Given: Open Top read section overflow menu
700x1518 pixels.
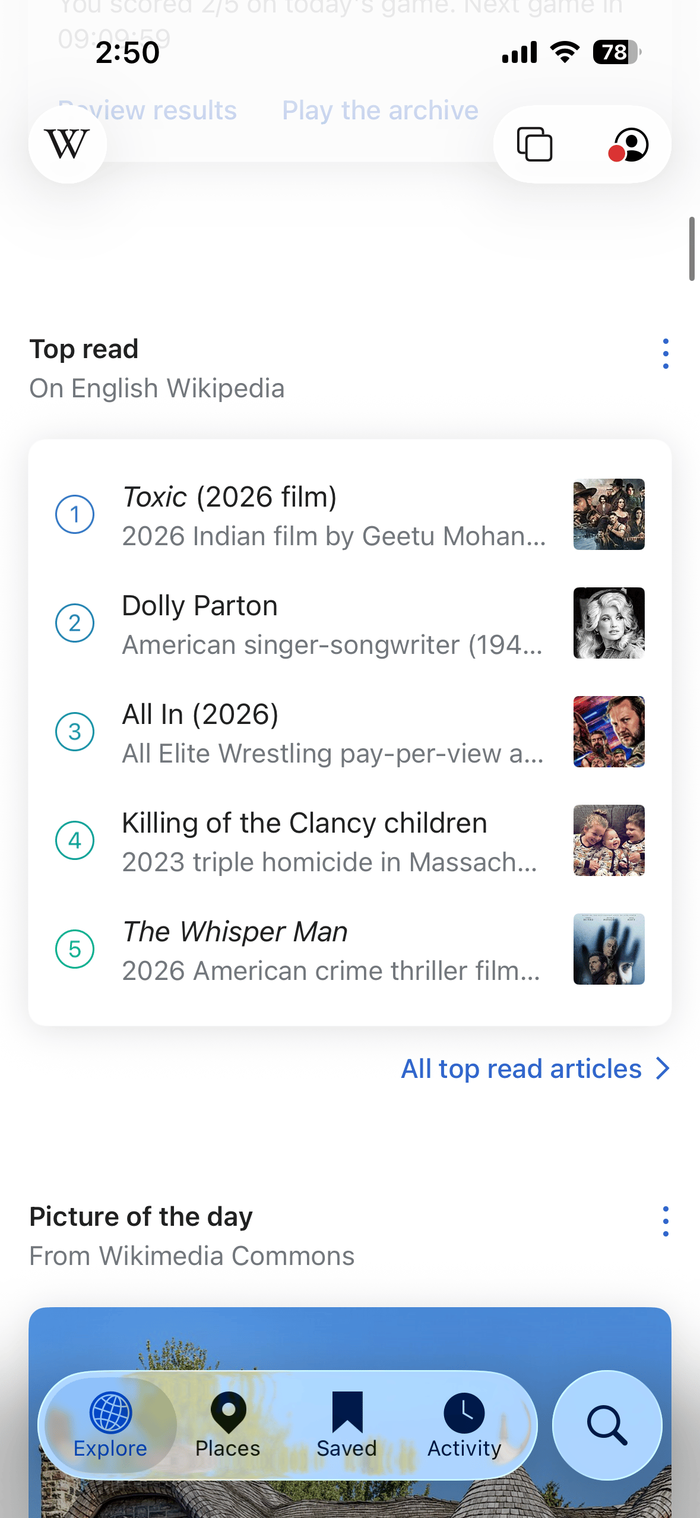Looking at the screenshot, I should (666, 354).
